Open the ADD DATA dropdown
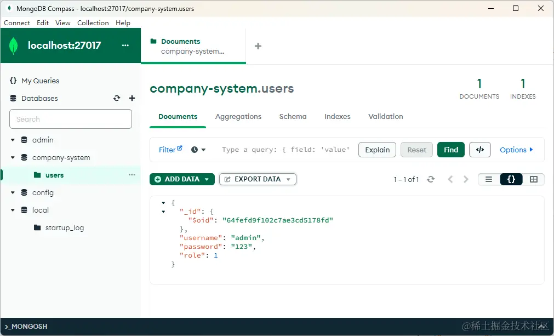The width and height of the screenshot is (554, 336). coord(182,179)
